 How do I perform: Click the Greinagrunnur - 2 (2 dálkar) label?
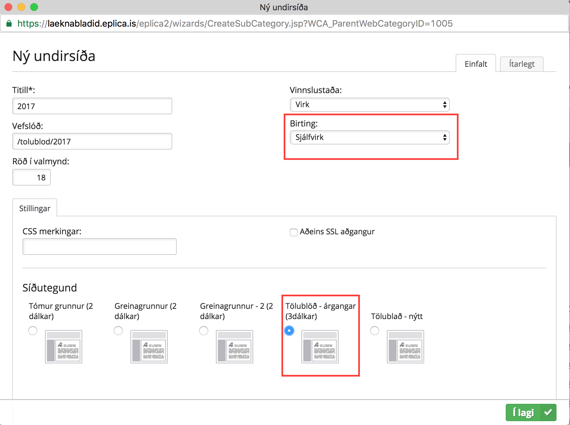click(x=236, y=311)
